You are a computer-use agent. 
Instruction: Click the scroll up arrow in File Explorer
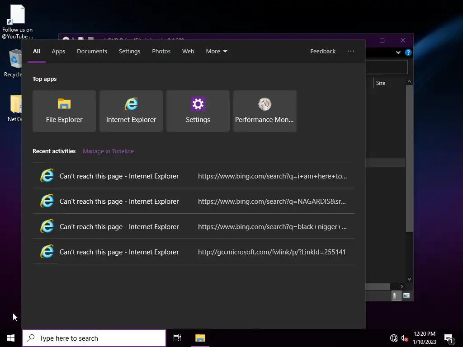409,82
